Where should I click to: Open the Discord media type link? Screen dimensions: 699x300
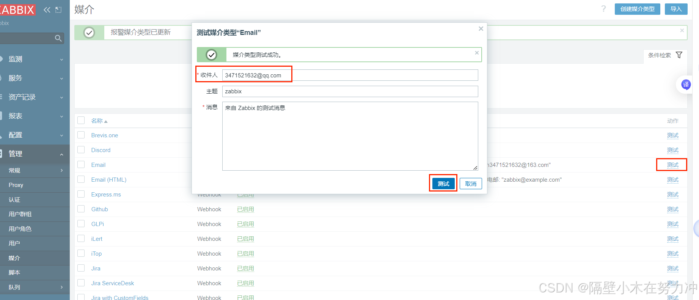[x=101, y=150]
